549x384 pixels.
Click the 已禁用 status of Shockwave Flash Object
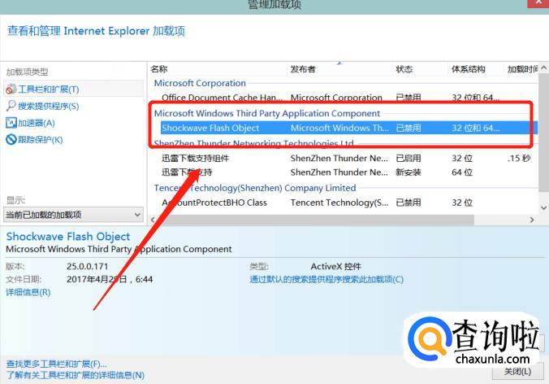pos(409,128)
